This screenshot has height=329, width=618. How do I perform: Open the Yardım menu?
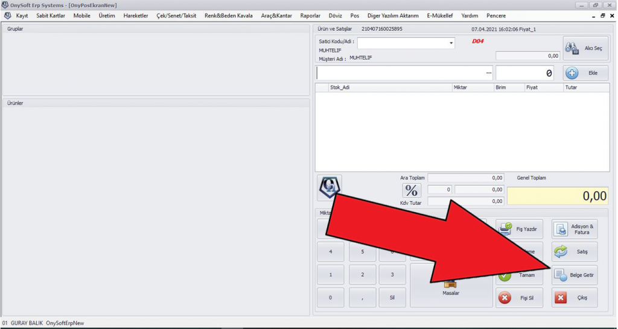click(x=470, y=16)
